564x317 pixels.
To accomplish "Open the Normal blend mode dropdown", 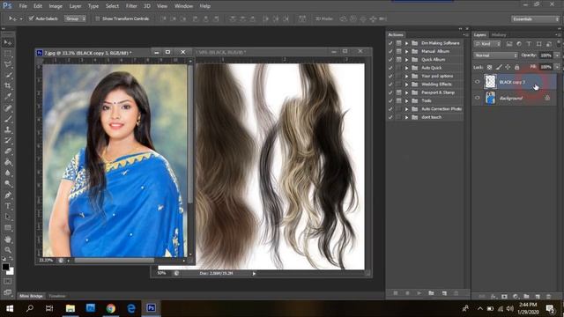I will (x=495, y=55).
